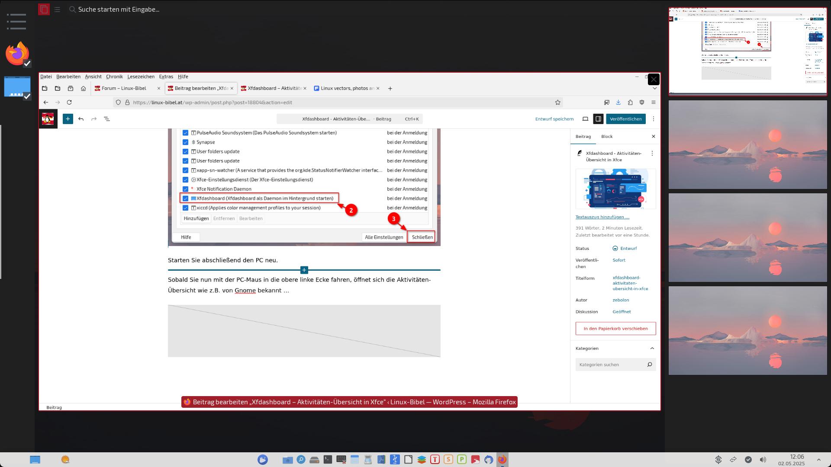Toggle the Xfdashboard autostart checkbox

185,198
